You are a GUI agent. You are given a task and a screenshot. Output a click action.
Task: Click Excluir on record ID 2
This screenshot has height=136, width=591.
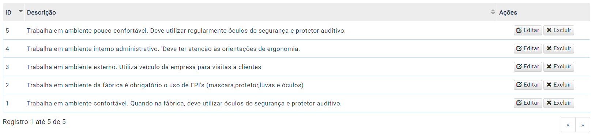tap(558, 85)
